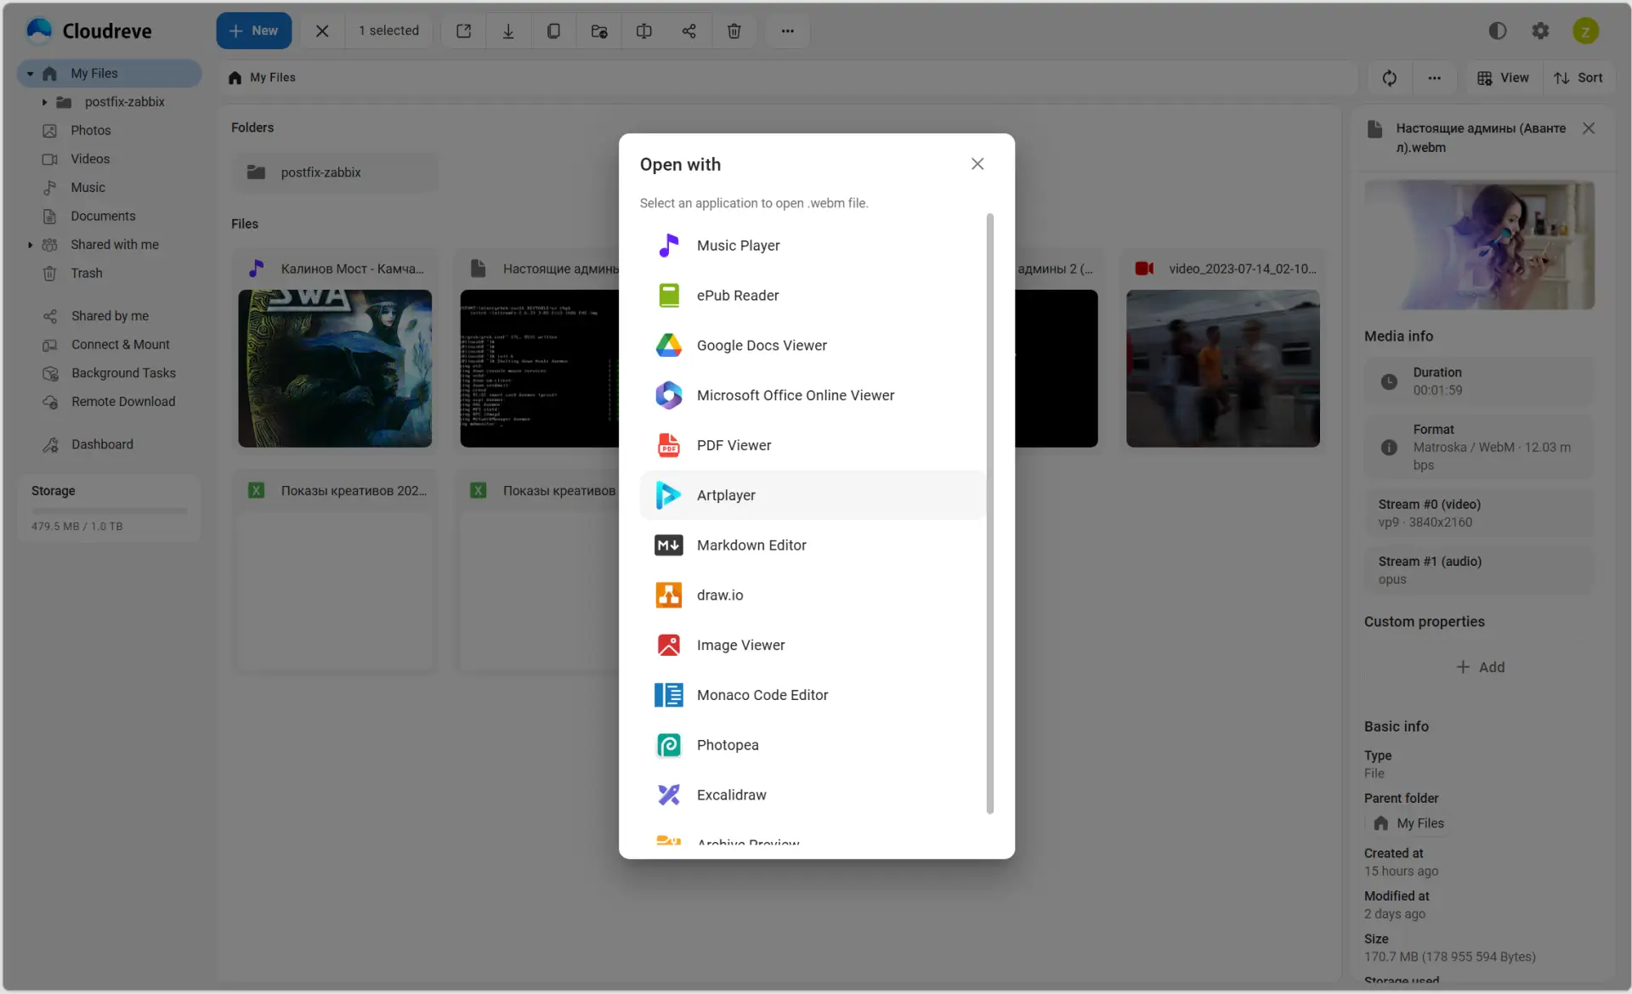Click My Files in the breadcrumb
The height and width of the screenshot is (994, 1632).
[x=262, y=77]
